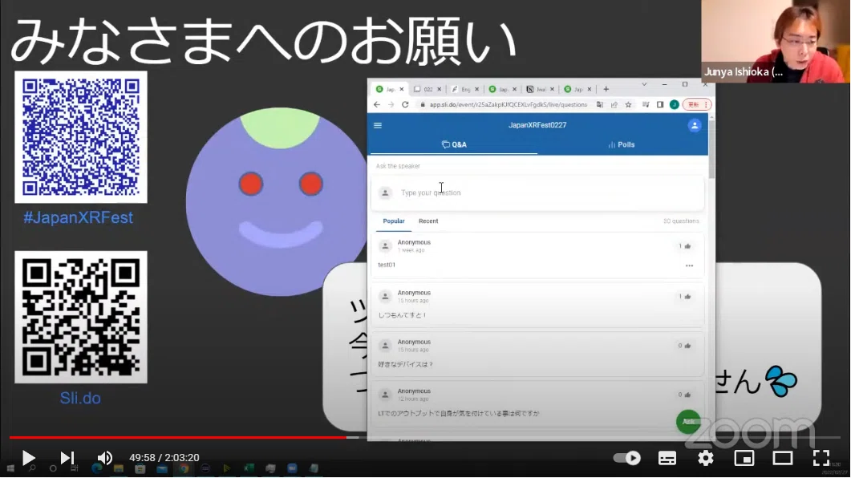Turn on subtitles in the player
Screen dimensions: 851x478
667,458
